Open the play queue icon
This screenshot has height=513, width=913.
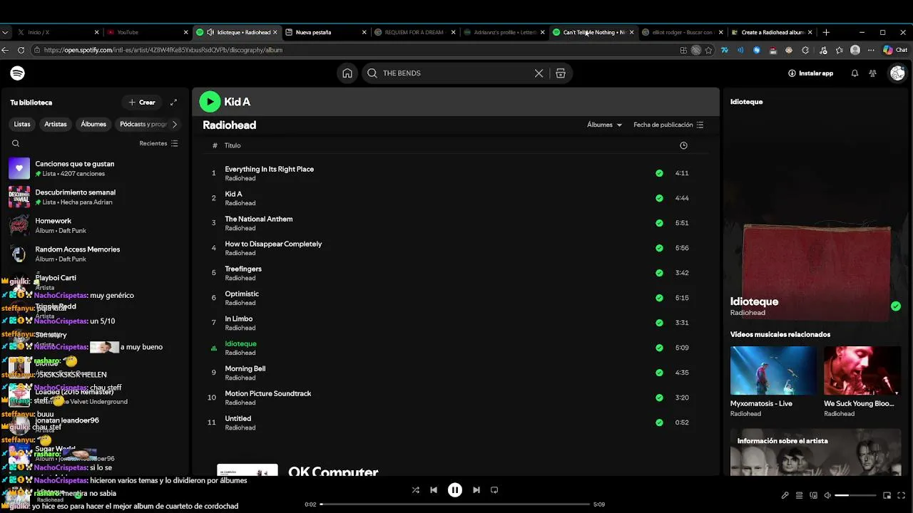point(800,495)
